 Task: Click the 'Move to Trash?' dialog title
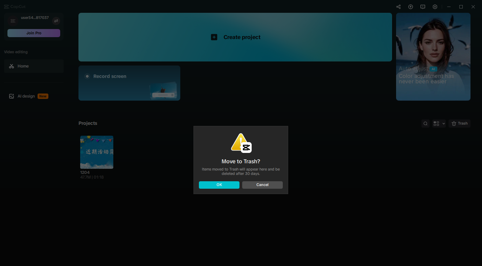pos(241,161)
